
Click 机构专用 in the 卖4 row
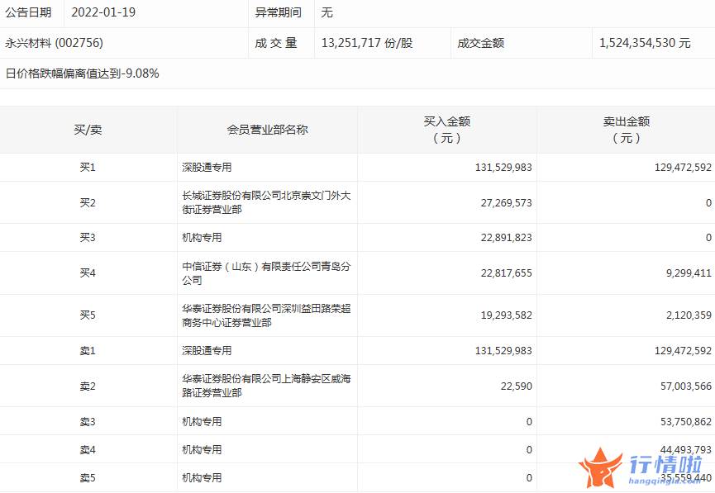click(202, 450)
